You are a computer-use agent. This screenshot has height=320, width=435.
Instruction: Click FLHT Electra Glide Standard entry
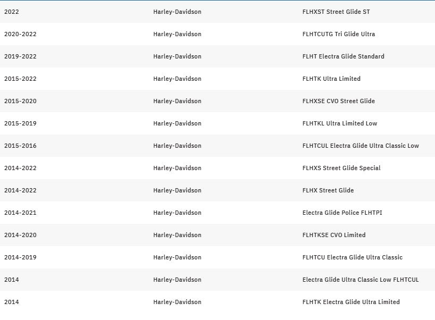point(343,56)
